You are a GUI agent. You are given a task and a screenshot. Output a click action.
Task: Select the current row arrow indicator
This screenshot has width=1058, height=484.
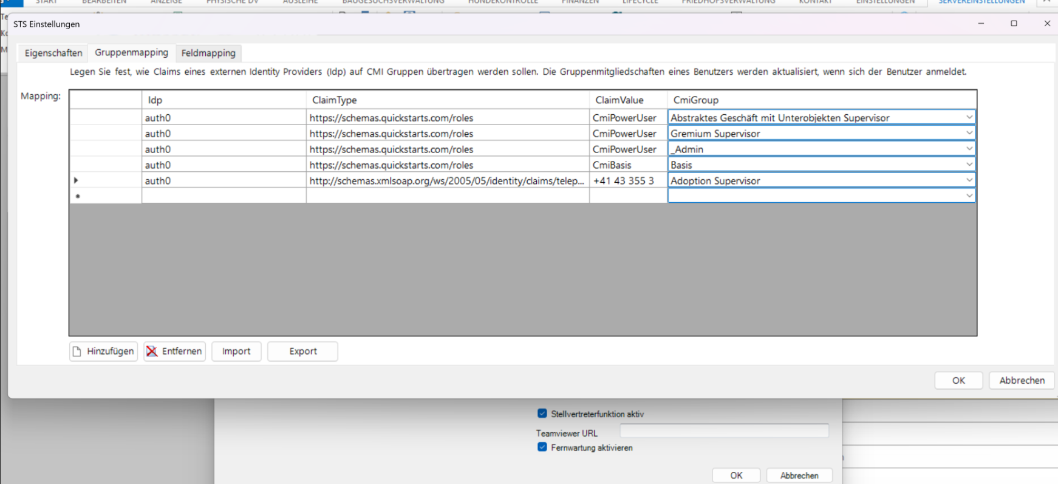[x=76, y=180]
